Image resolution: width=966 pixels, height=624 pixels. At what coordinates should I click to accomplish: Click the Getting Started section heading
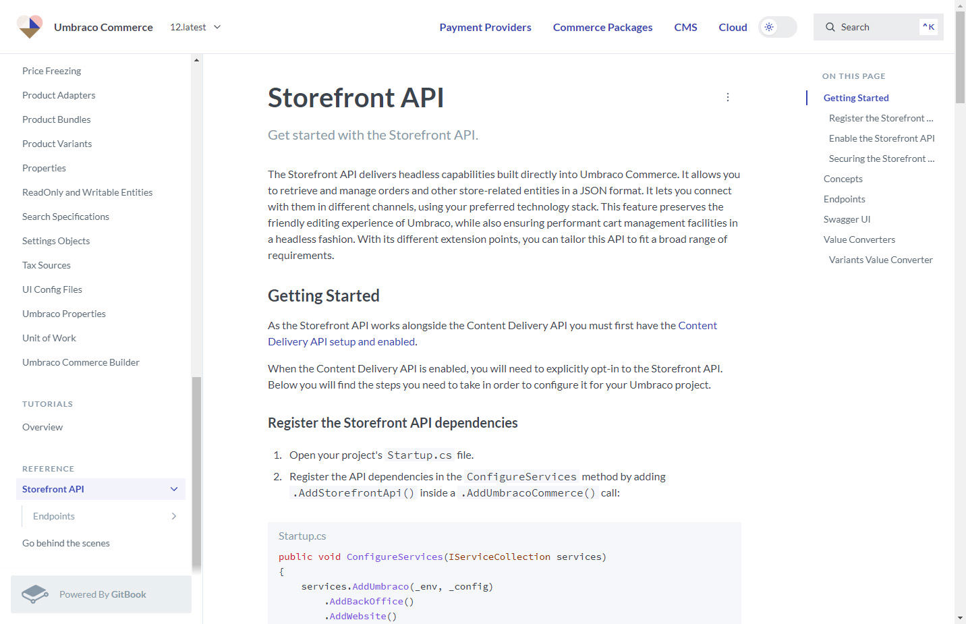pos(324,295)
